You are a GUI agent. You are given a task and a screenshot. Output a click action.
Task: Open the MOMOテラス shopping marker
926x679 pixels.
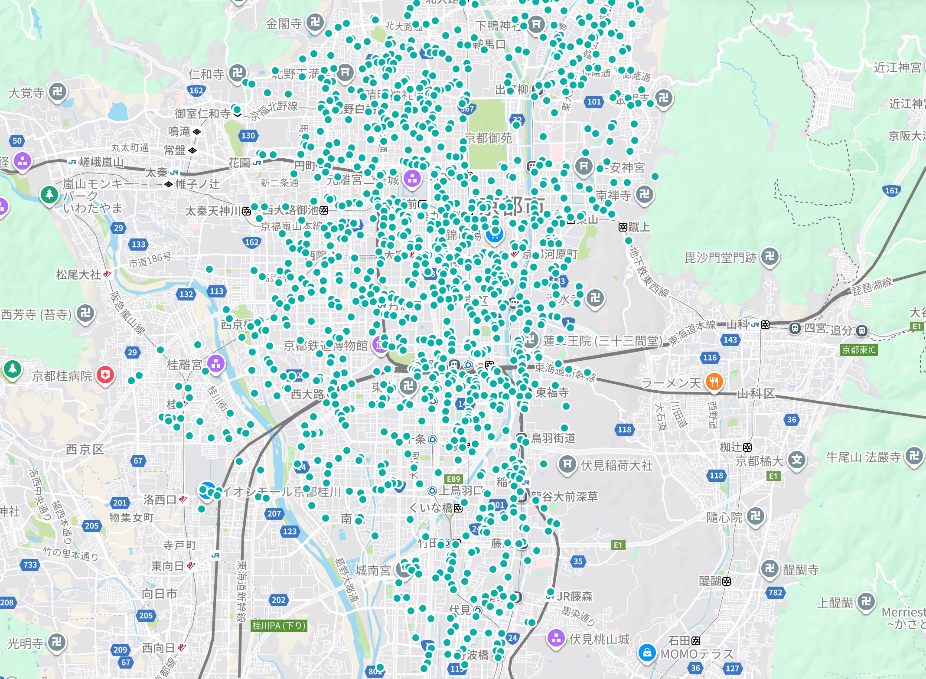pos(646,652)
